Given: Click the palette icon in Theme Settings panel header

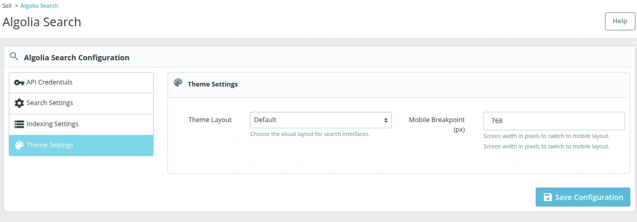Looking at the screenshot, I should point(178,83).
